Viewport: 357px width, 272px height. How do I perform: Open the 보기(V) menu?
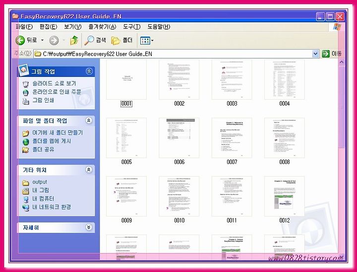(72, 27)
